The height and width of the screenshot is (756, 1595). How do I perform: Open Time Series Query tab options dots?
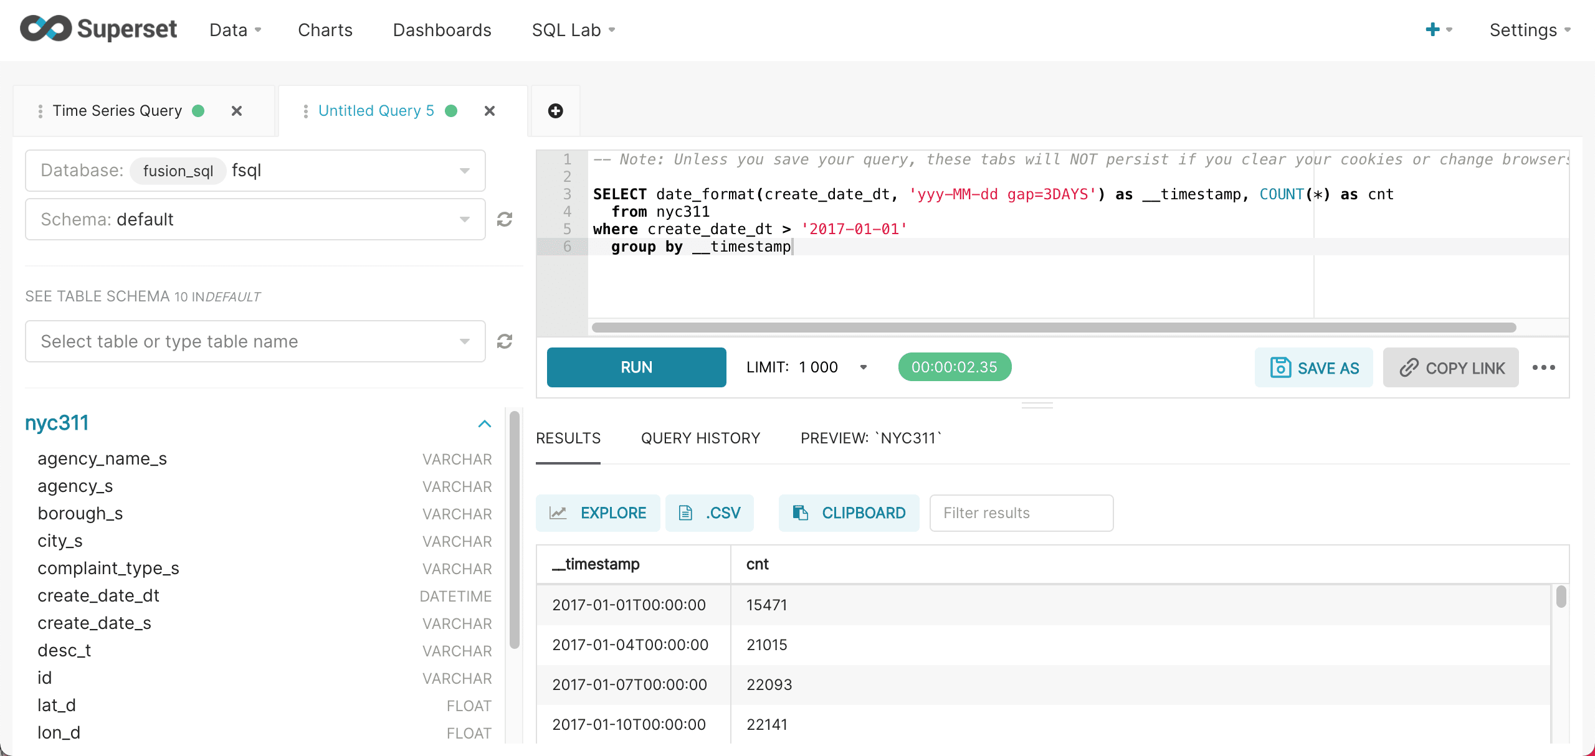tap(40, 111)
